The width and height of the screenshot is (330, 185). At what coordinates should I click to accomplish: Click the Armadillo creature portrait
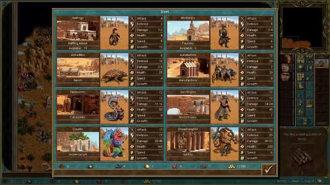[114, 70]
